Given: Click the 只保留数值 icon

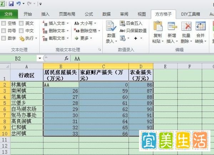Looking at the screenshot, I should 122,31.
